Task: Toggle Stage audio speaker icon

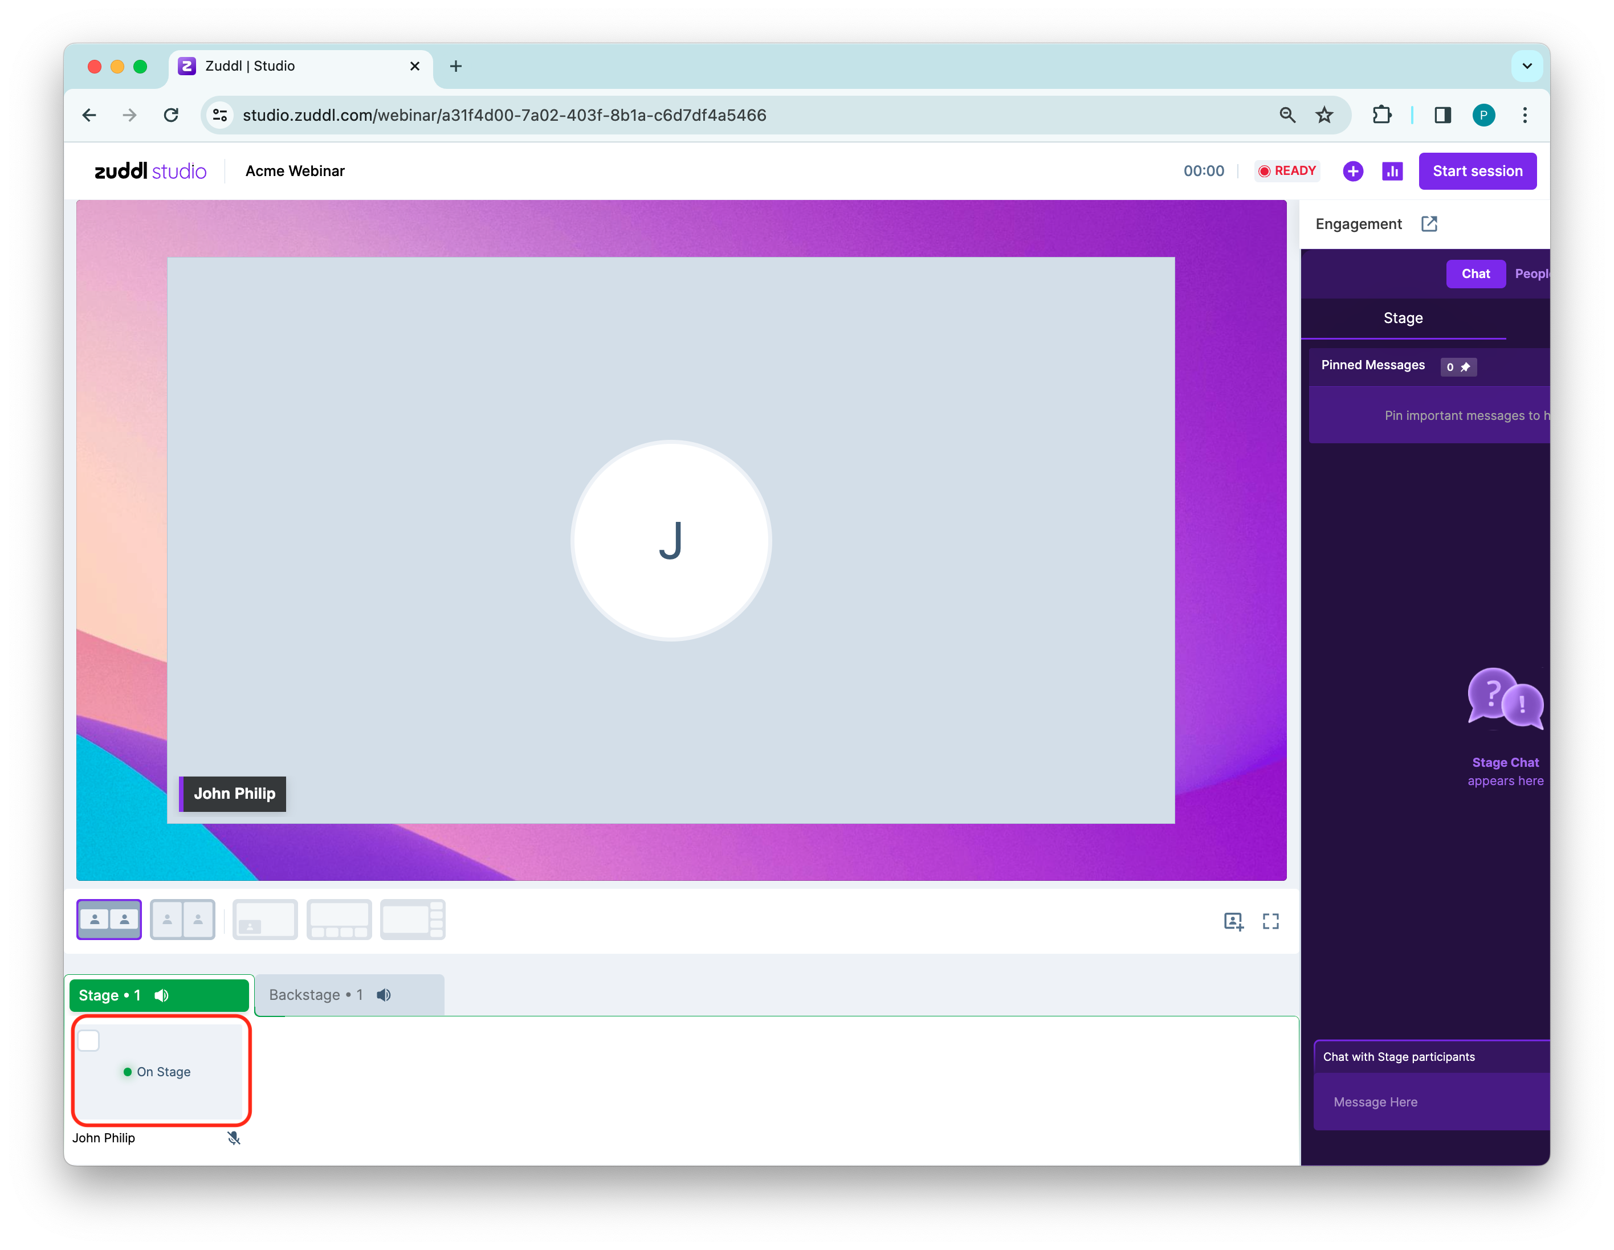Action: pos(162,995)
